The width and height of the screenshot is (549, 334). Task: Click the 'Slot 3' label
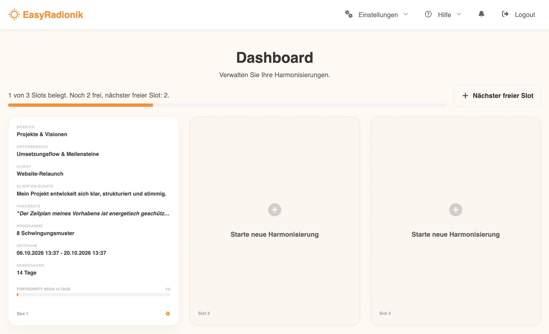click(385, 313)
